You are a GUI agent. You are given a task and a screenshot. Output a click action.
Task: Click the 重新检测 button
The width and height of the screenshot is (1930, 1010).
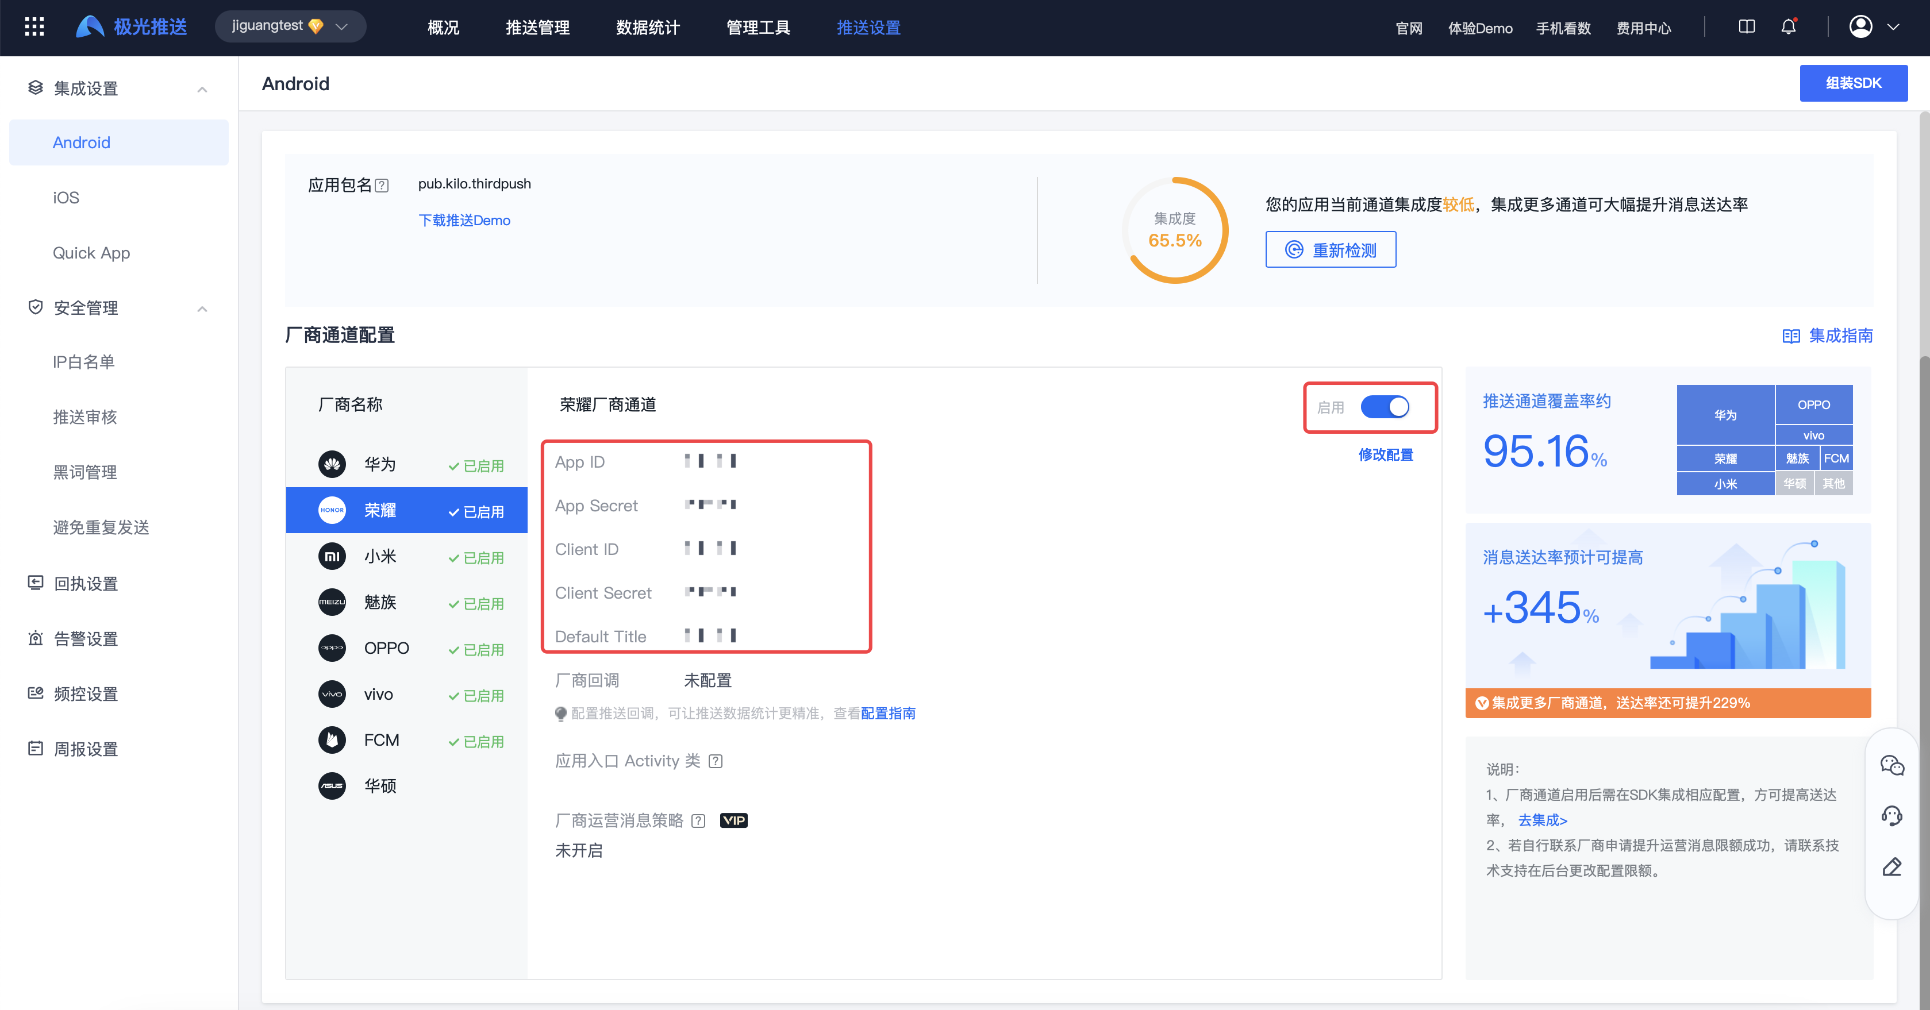1331,249
